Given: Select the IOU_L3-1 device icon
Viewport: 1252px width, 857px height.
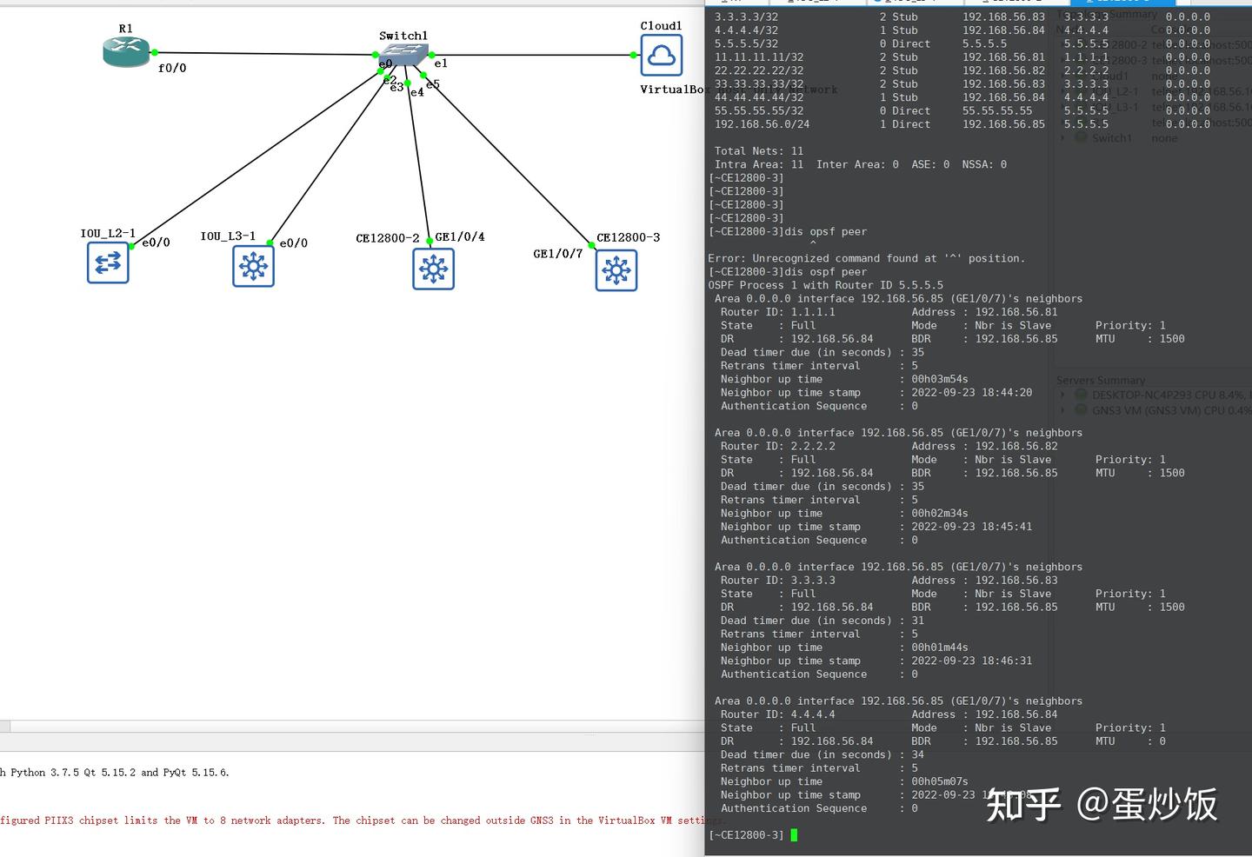Looking at the screenshot, I should coord(253,267).
